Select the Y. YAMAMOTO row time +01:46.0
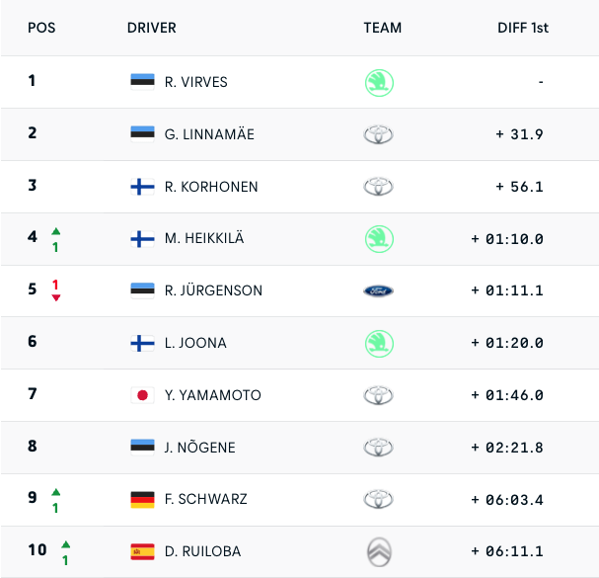599x578 pixels. (507, 395)
